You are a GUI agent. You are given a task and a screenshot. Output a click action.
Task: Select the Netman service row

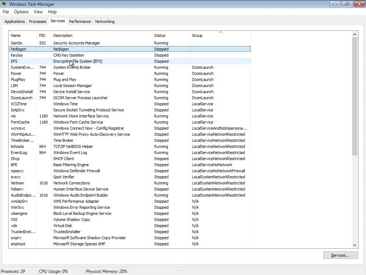(x=130, y=183)
